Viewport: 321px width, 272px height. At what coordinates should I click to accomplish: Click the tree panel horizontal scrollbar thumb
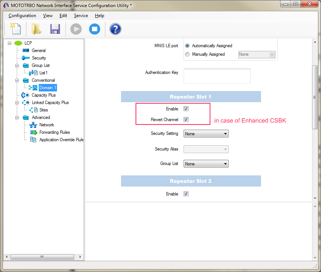42,257
